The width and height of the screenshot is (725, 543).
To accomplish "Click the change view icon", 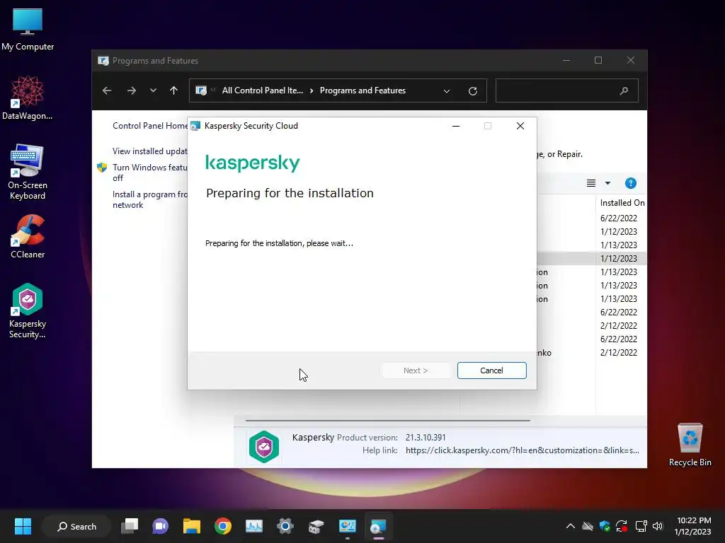I will pos(591,183).
